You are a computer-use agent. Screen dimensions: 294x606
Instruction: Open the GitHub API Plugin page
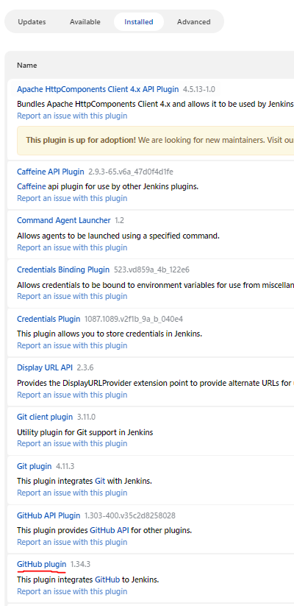[x=49, y=515]
